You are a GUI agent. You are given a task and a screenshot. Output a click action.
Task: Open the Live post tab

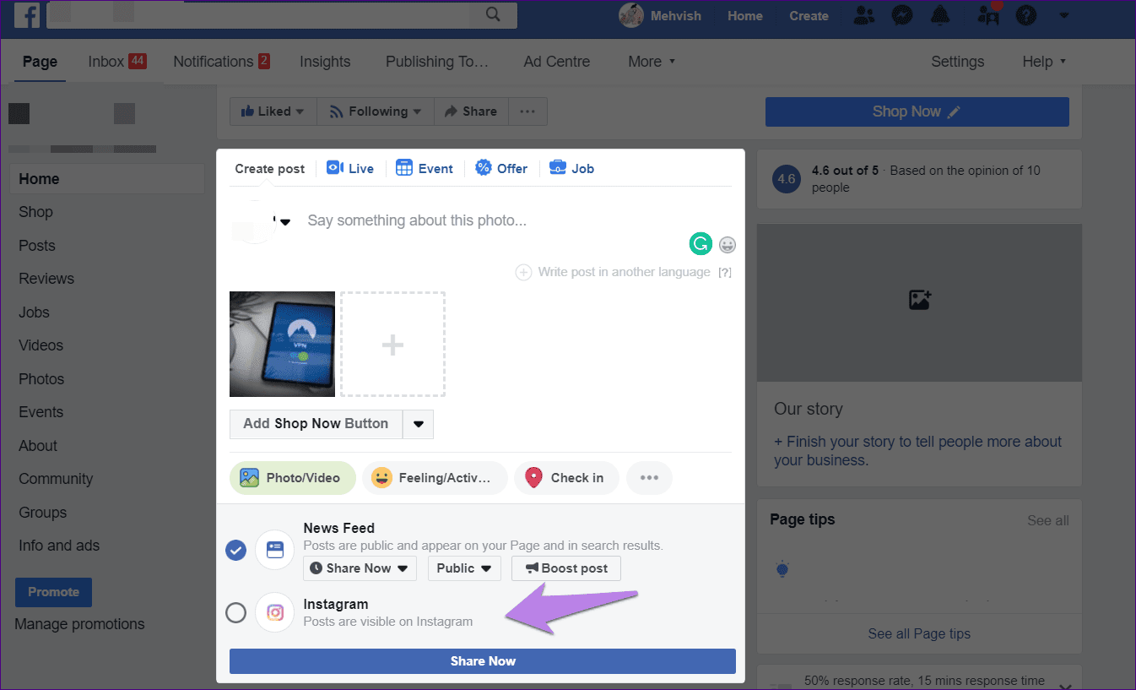350,168
